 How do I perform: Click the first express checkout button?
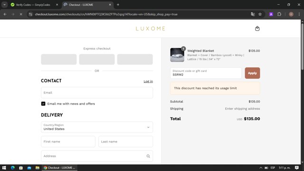point(59,59)
